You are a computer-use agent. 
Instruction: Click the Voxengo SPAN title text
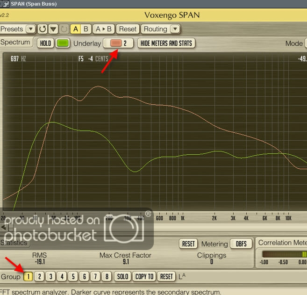tap(172, 15)
